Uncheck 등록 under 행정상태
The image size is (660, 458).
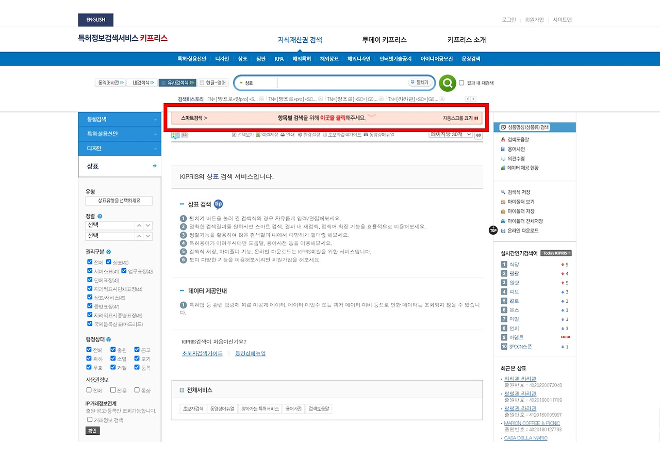[137, 367]
